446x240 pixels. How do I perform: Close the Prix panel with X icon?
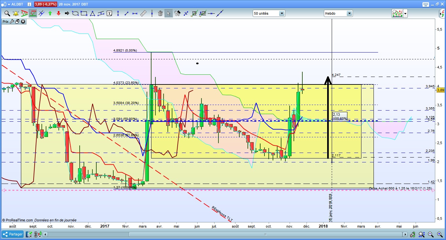click(23, 22)
